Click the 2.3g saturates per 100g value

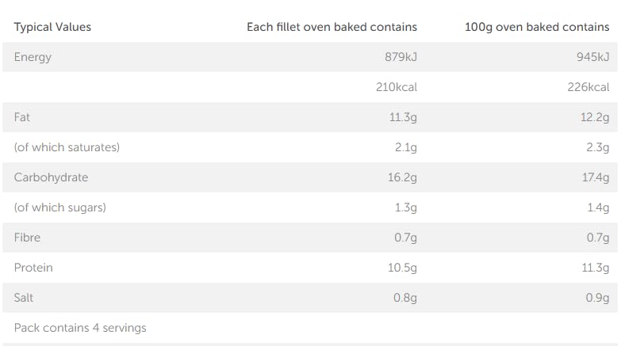[x=596, y=147]
